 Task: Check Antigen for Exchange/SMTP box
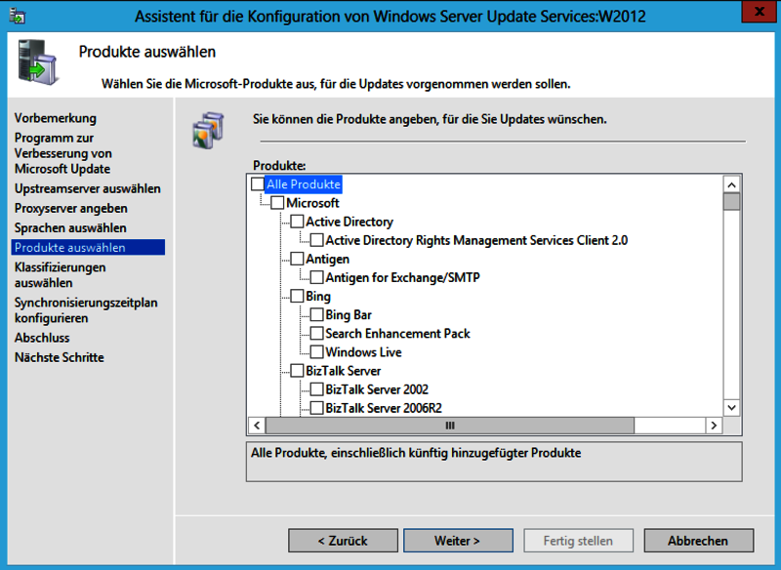click(x=316, y=277)
